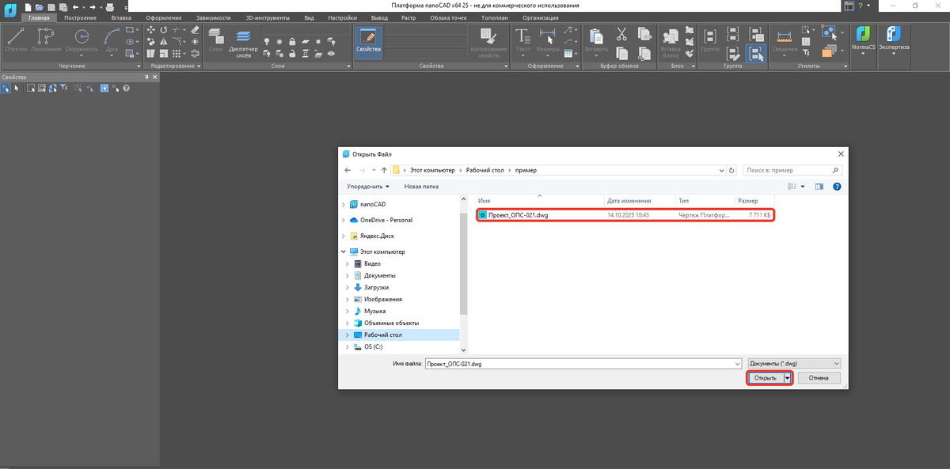Select Документы in the folder tree
The height and width of the screenshot is (469, 950).
click(378, 275)
